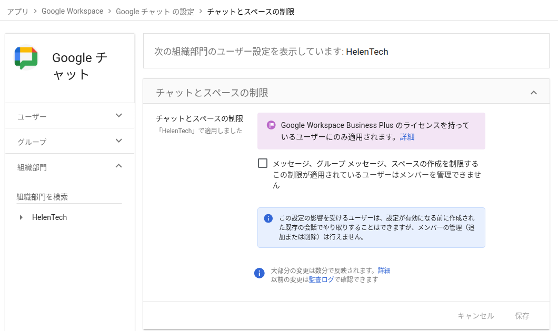The image size is (558, 331).
Task: Select the HelenTech organizational unit
Action: tap(49, 217)
